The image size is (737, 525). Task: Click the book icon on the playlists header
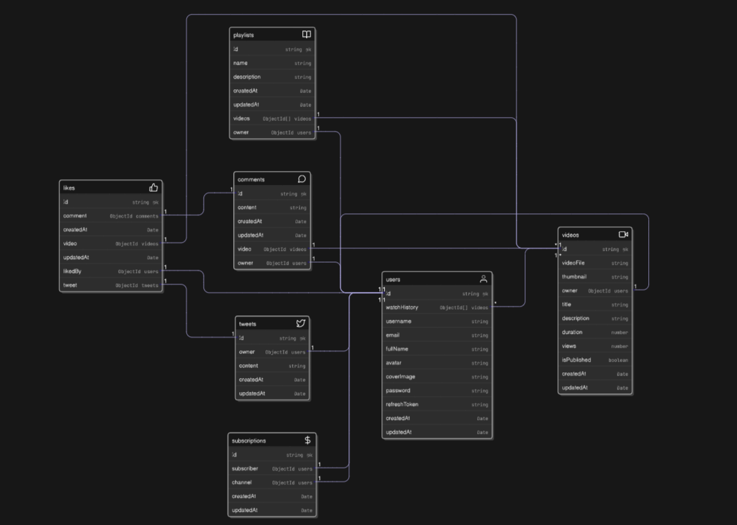click(x=306, y=35)
